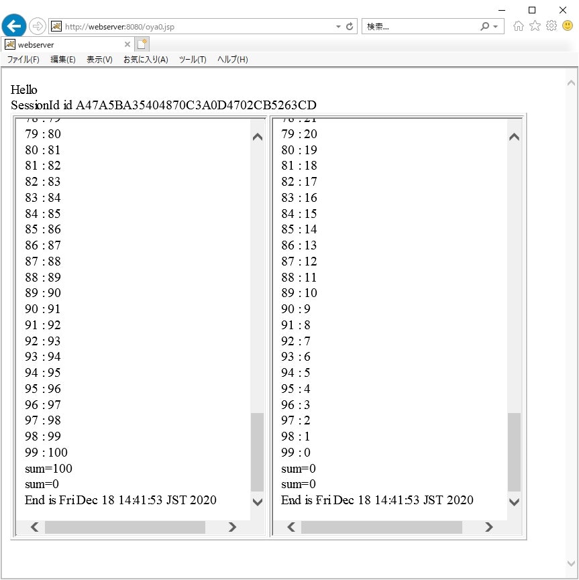Go to Home page icon
This screenshot has height=580, width=579.
click(519, 26)
